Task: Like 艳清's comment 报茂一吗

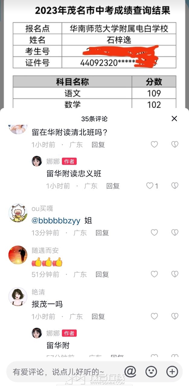Action: click(x=154, y=316)
